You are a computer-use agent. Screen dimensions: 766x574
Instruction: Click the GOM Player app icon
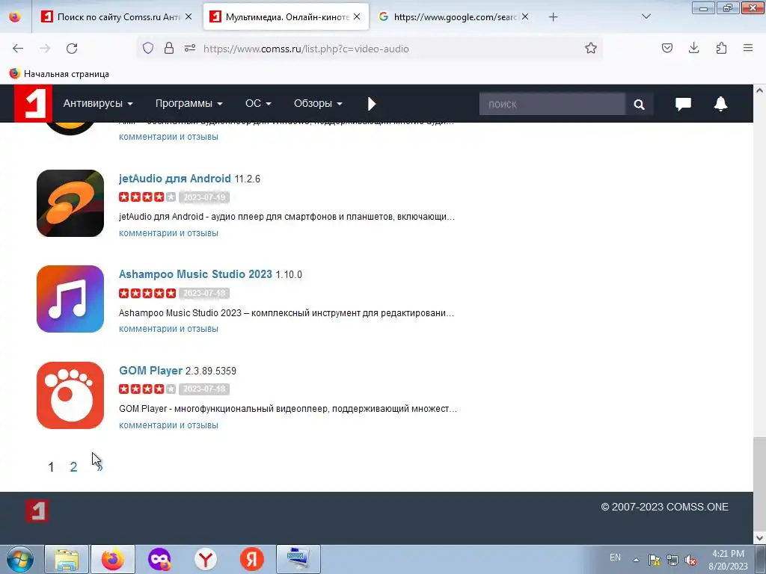click(x=70, y=395)
